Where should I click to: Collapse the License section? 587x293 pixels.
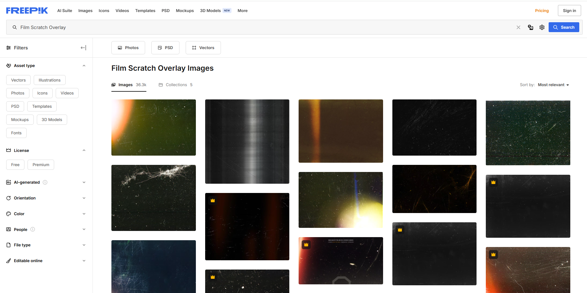tap(84, 150)
